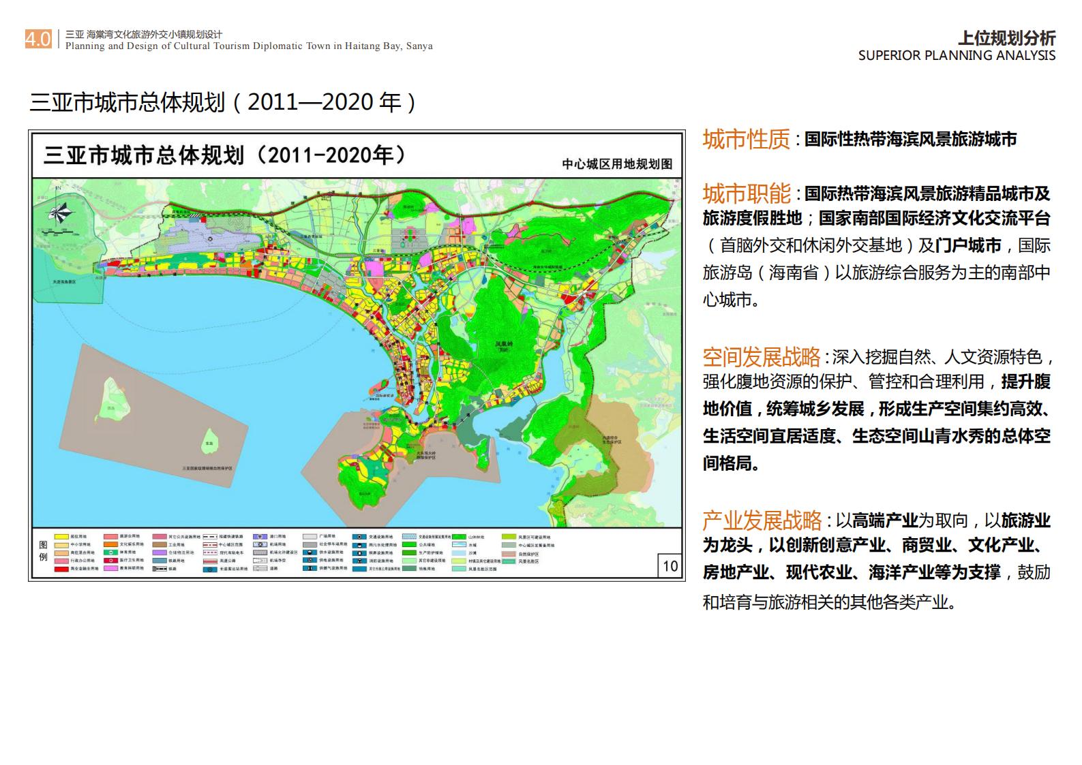Click the Chinese project title 三亚 海棠湾文化旅游外交小镇规划设计
Image resolution: width=1082 pixels, height=765 pixels.
tap(144, 35)
